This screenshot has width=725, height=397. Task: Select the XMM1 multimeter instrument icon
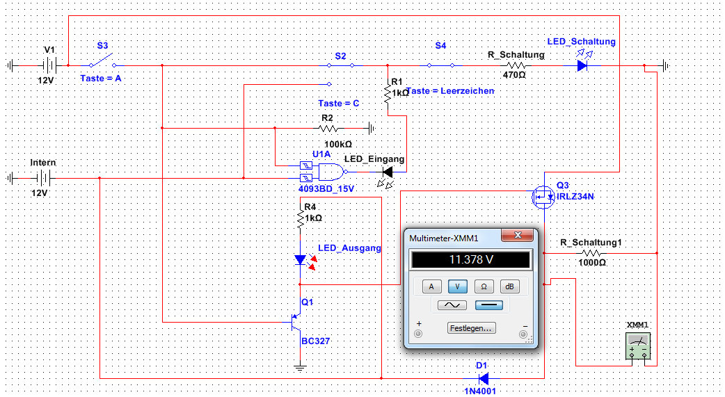638,346
